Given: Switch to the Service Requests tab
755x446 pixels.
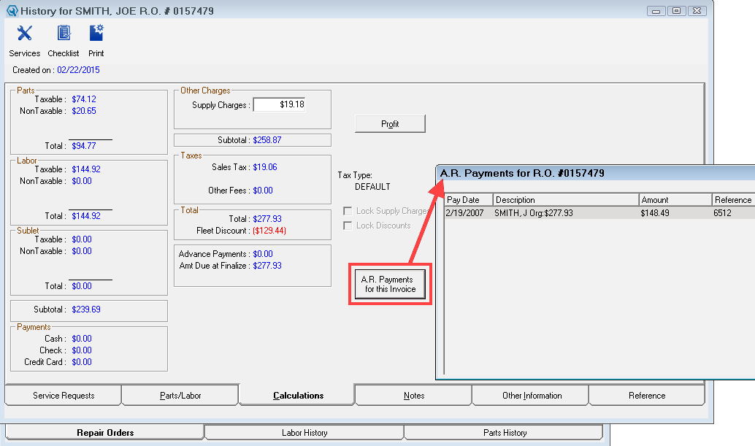Looking at the screenshot, I should coord(64,396).
